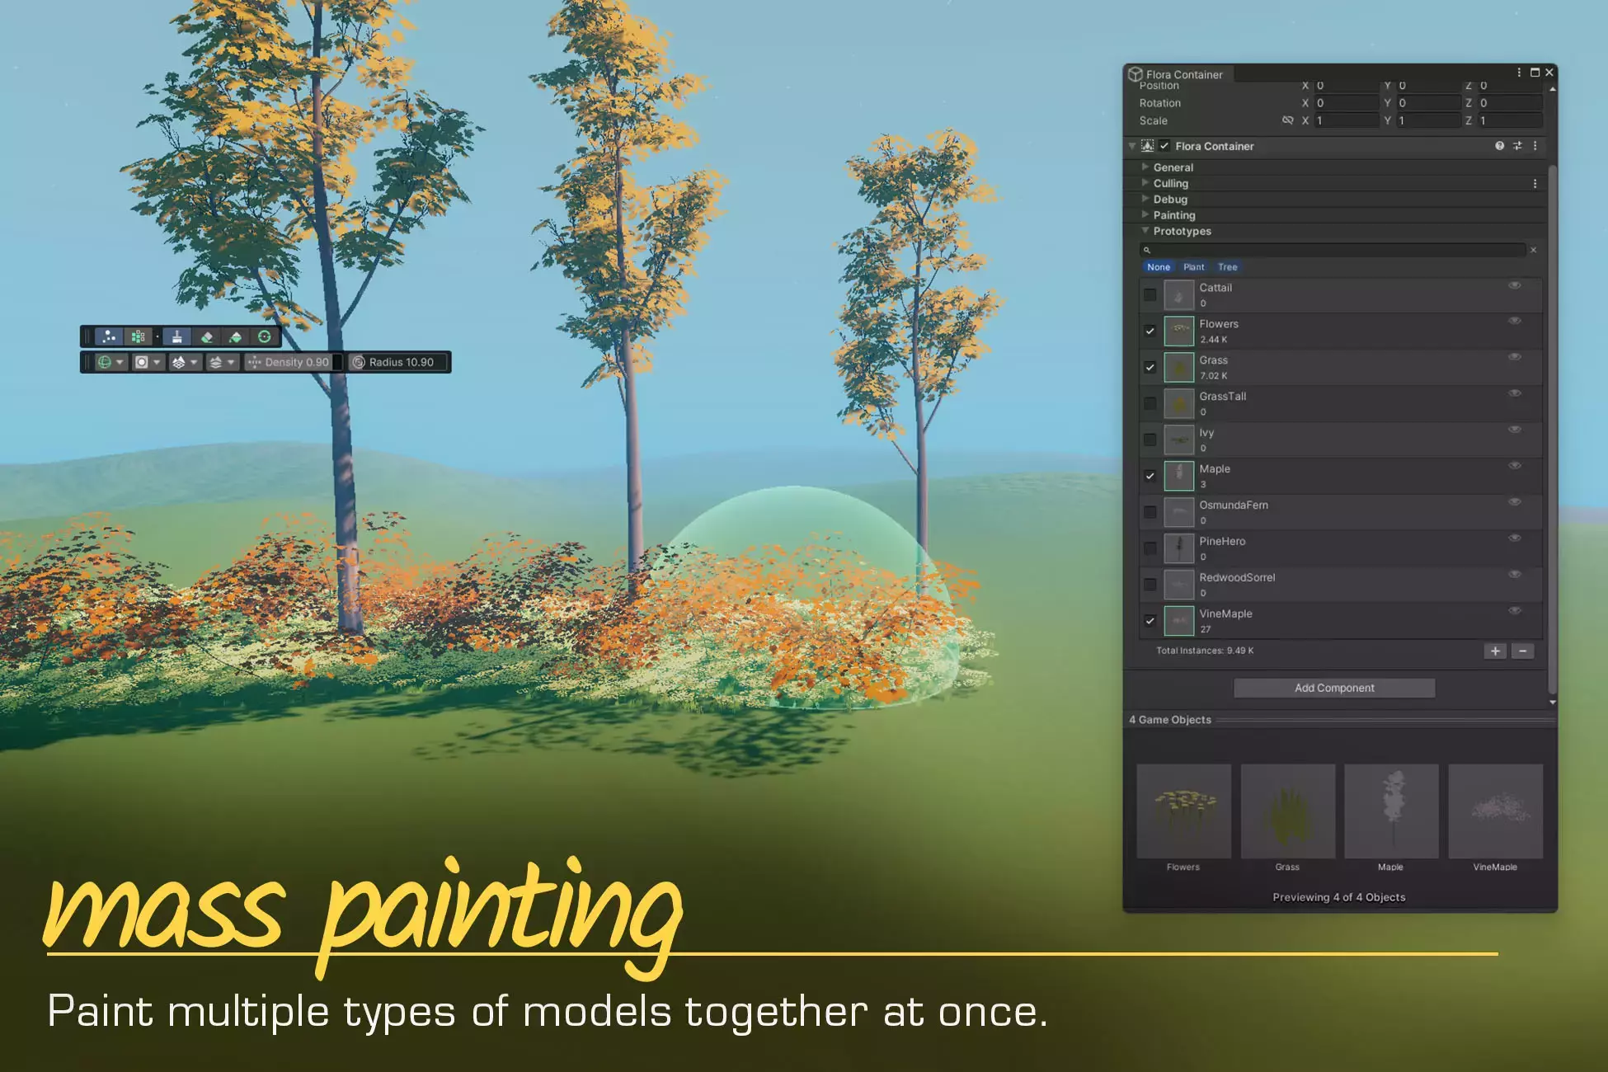Select the grid placement mode icon
Screen dimensions: 1608x1072
(x=138, y=336)
